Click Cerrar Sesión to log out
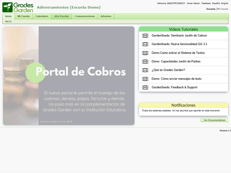Screen dimensions: 231x173 (193, 3)
